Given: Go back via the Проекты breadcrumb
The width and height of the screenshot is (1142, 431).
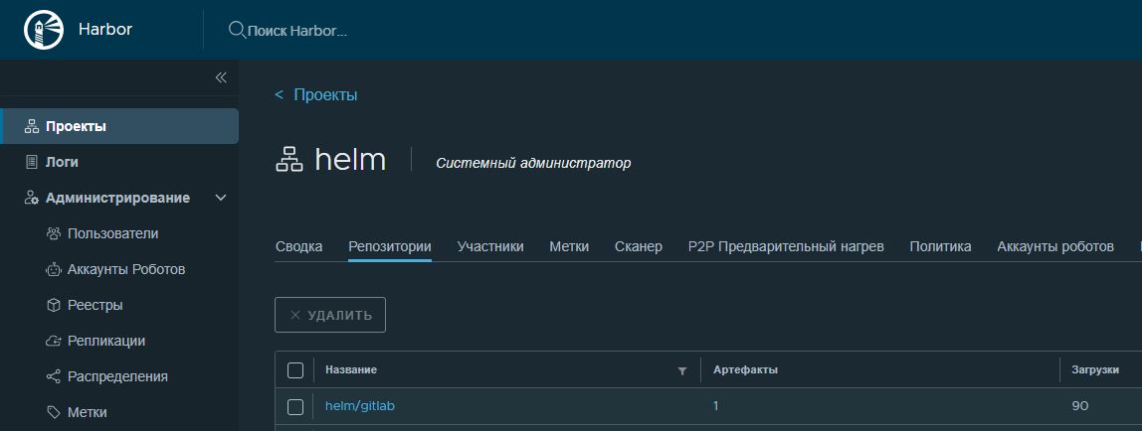Looking at the screenshot, I should coord(316,94).
